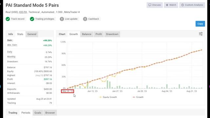The height and width of the screenshot is (118, 210).
Task: Click the Drawdown value 16.76%
Action: click(x=48, y=62)
